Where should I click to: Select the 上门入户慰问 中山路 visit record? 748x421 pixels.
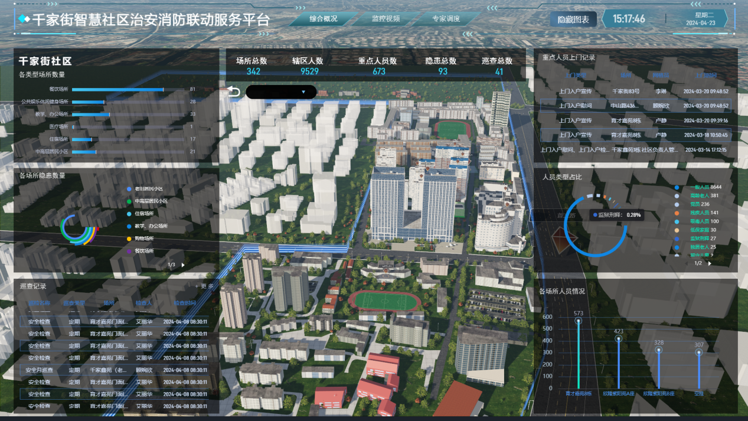point(635,106)
